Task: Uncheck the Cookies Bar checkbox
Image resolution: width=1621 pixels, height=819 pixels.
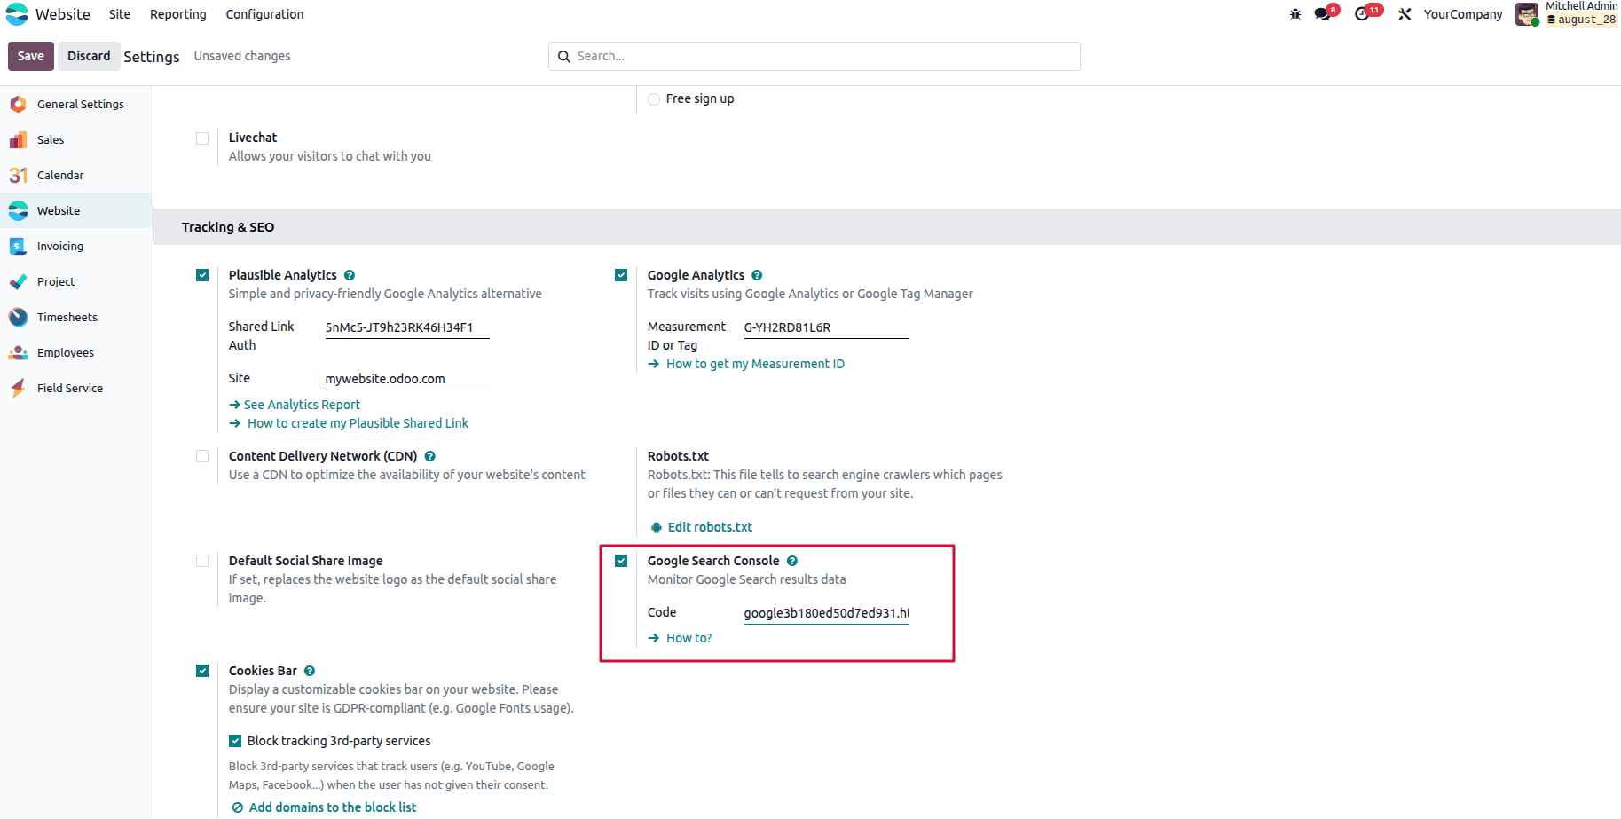Action: pyautogui.click(x=202, y=671)
